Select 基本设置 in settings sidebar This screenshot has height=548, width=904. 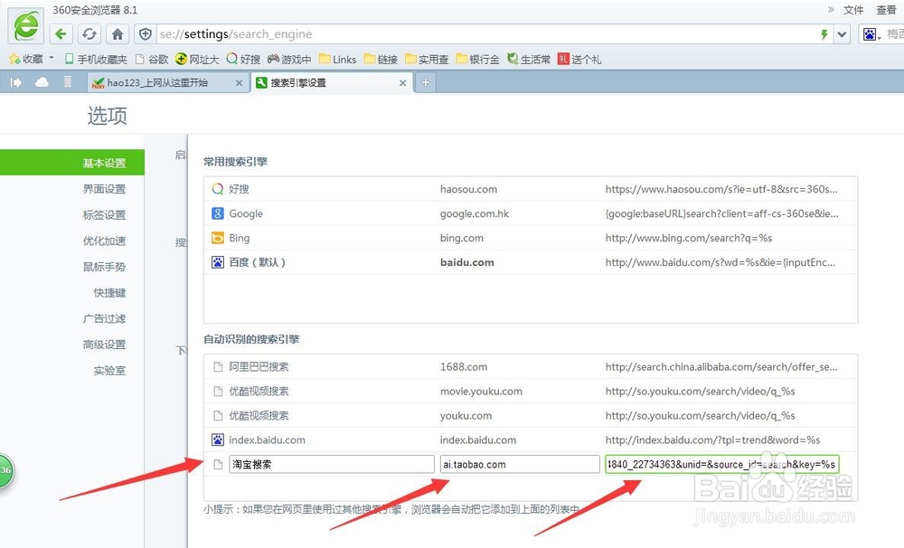72,163
